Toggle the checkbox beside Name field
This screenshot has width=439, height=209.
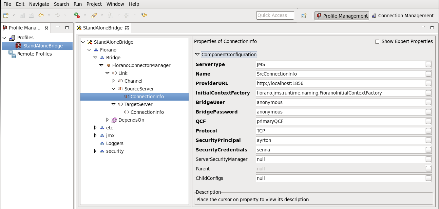(428, 74)
